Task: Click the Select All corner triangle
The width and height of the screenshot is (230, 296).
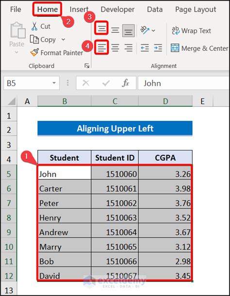Action: click(11, 101)
